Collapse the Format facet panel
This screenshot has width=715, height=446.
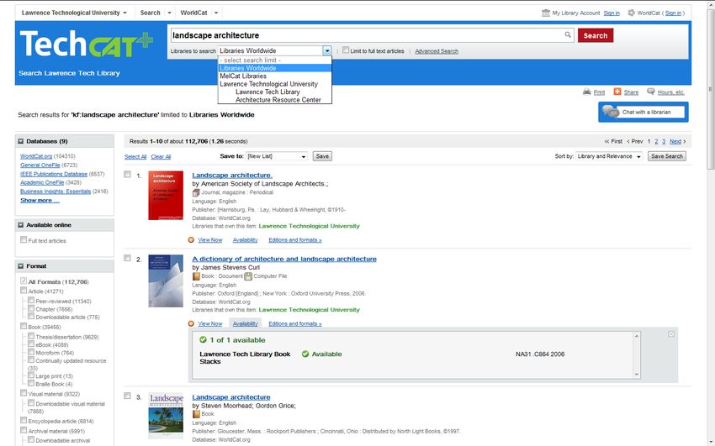click(20, 266)
